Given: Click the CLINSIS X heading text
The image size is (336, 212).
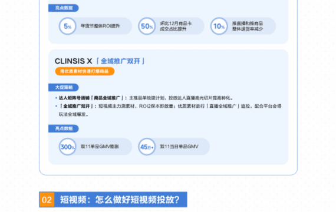Looking at the screenshot, I should 74,61.
